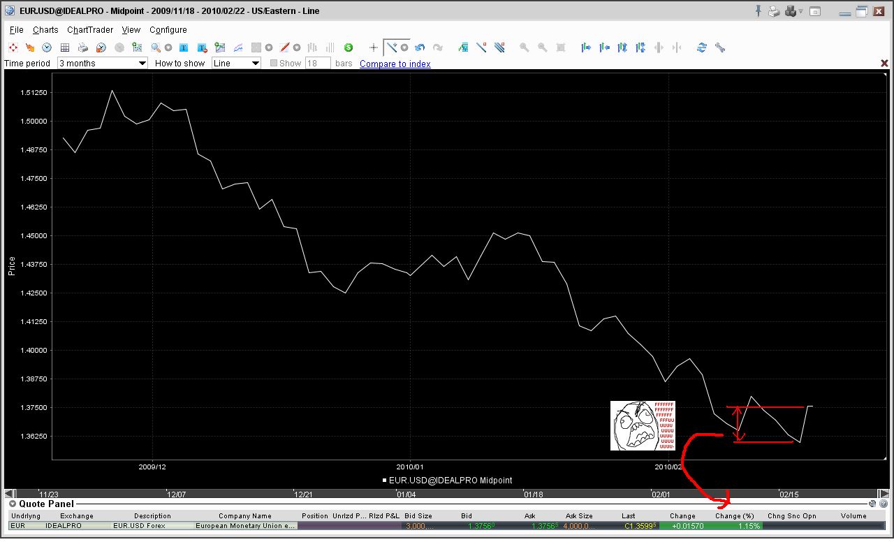Click the timeline scroll left arrow
This screenshot has height=542, width=894.
pyautogui.click(x=10, y=493)
